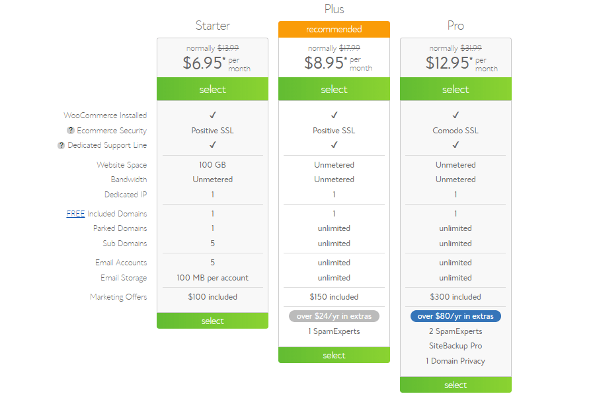Select the Pro plan using top button

pyautogui.click(x=456, y=89)
